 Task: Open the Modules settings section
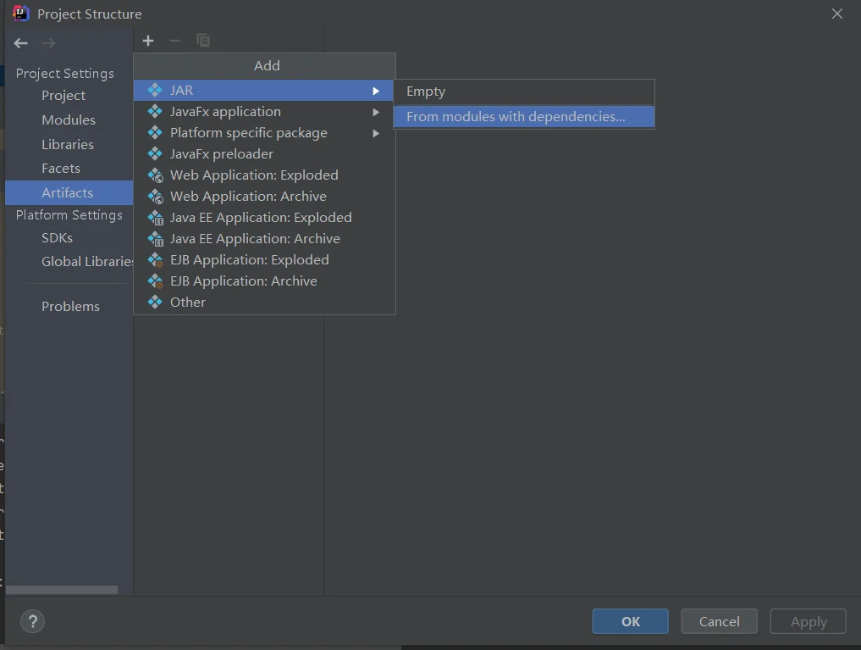tap(69, 120)
